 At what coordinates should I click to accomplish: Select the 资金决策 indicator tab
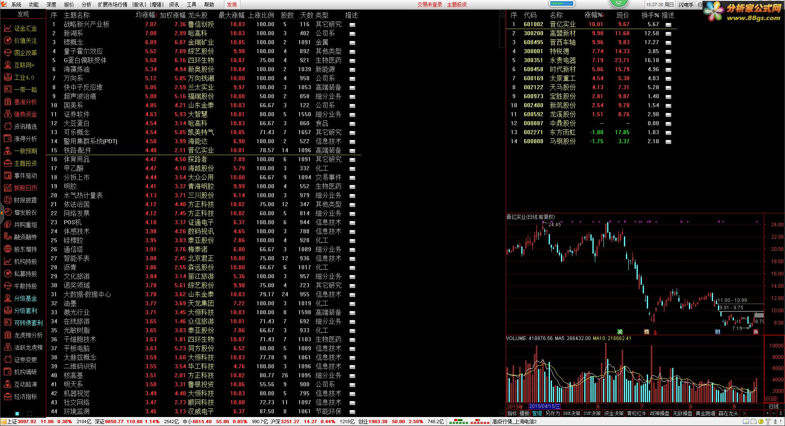pos(614,413)
